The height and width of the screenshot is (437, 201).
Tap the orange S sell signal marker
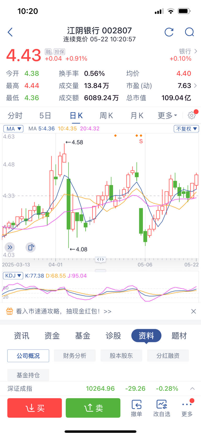141,141
